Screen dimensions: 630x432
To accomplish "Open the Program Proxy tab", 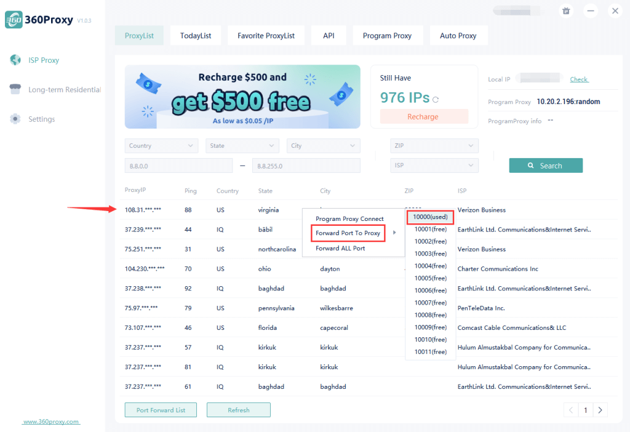I will click(x=388, y=35).
